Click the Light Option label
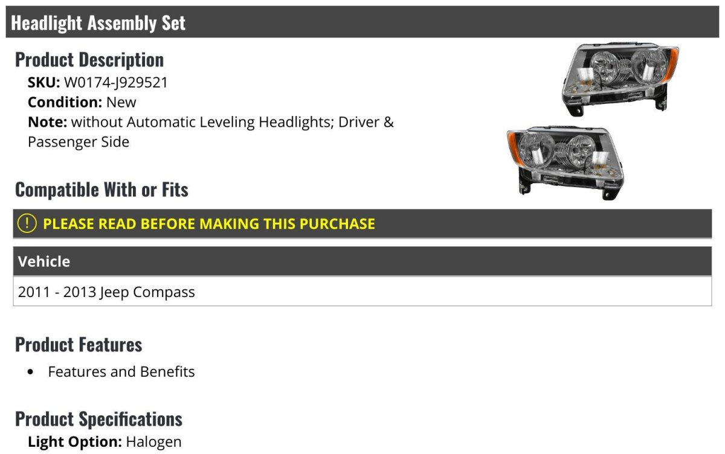This screenshot has height=454, width=725. pyautogui.click(x=75, y=441)
